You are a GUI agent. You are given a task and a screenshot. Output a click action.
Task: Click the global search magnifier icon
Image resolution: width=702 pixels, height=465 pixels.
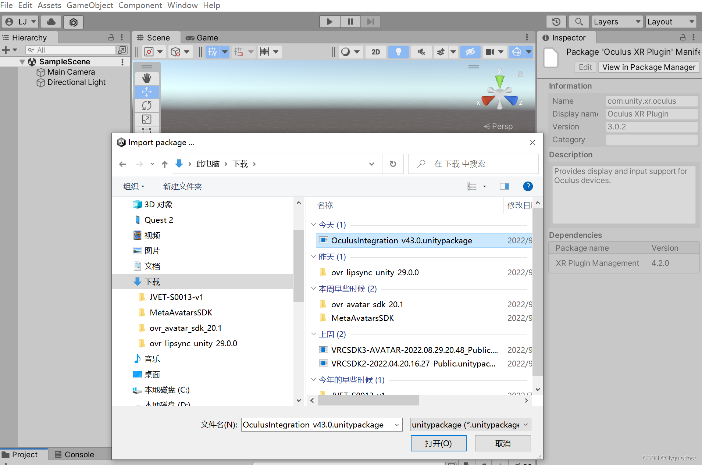(x=578, y=22)
